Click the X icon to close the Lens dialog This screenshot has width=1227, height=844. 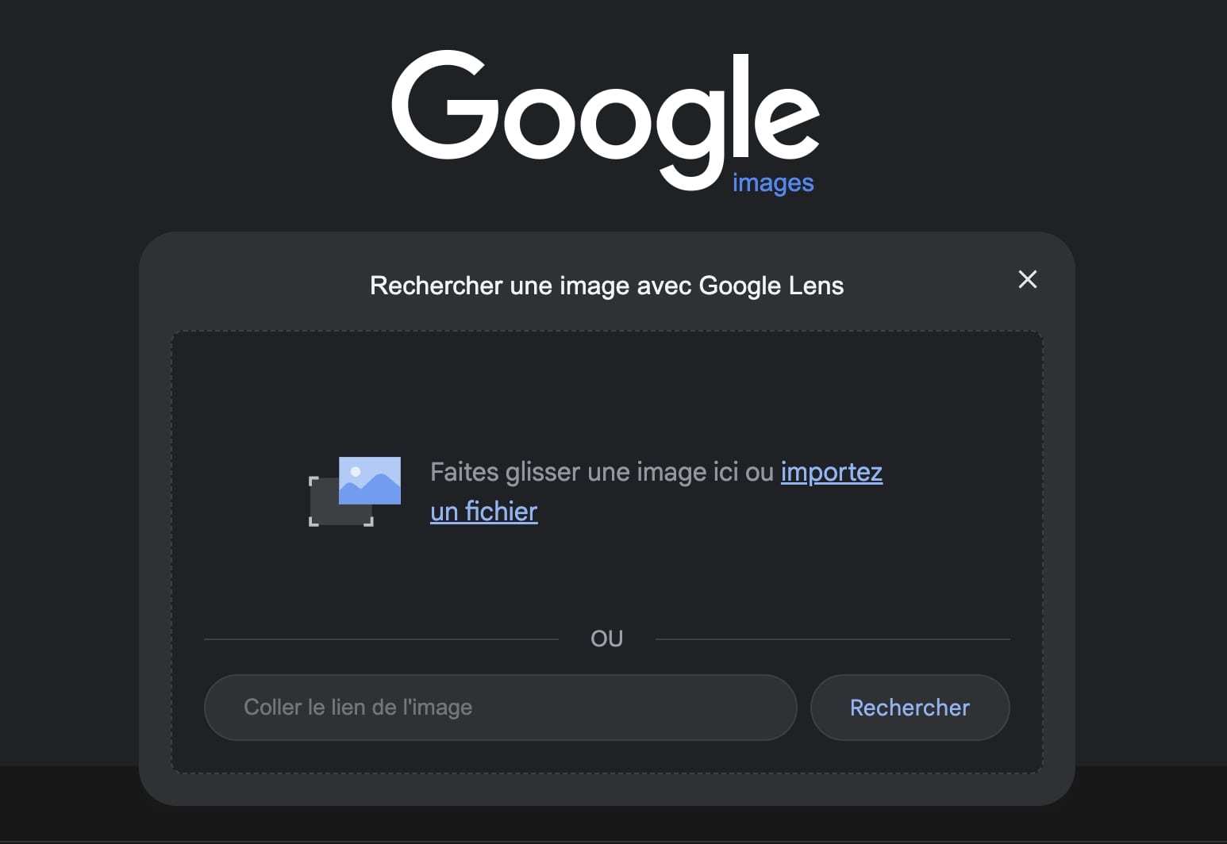point(1028,280)
